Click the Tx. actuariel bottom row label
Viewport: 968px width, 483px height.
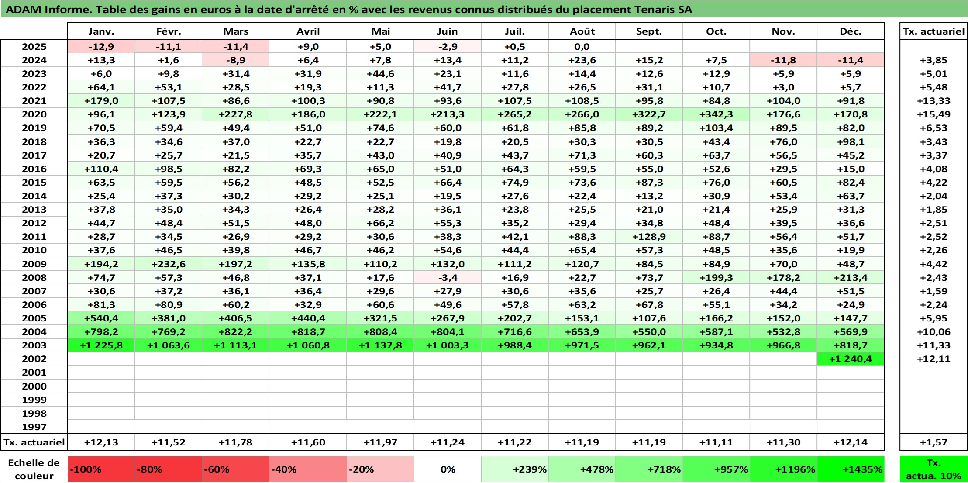(34, 442)
